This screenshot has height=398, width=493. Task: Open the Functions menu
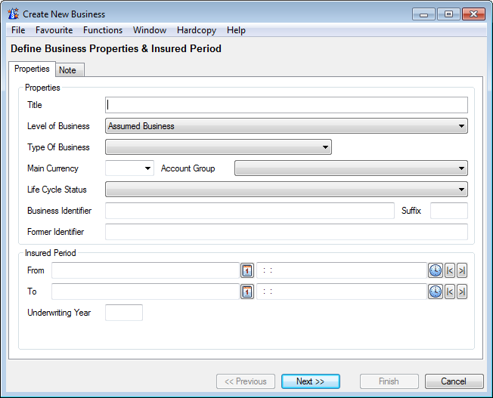point(103,30)
